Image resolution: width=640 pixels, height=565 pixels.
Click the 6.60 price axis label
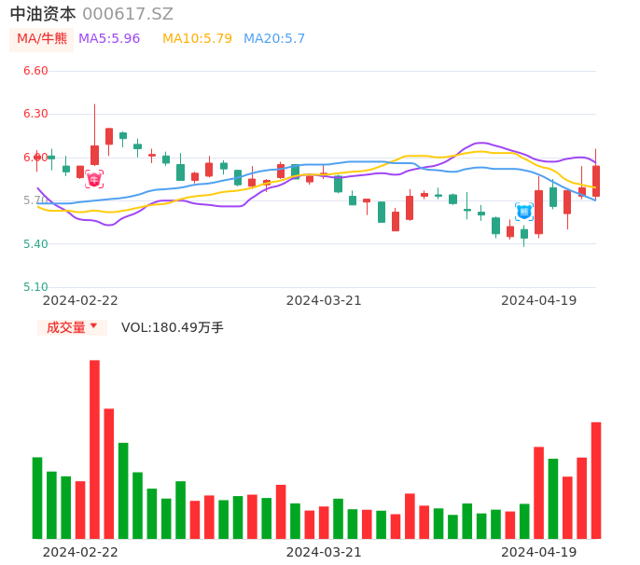coord(35,71)
